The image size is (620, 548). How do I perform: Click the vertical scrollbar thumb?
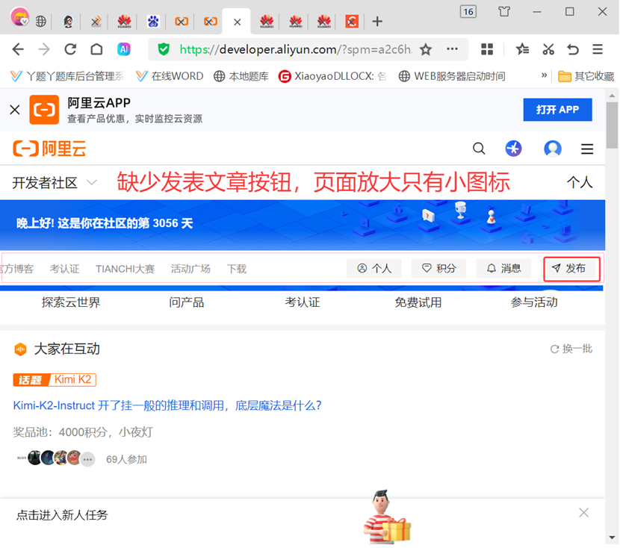(x=612, y=125)
